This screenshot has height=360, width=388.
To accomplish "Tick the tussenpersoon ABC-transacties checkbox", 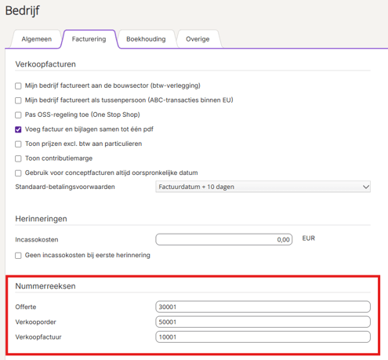I will (x=18, y=100).
